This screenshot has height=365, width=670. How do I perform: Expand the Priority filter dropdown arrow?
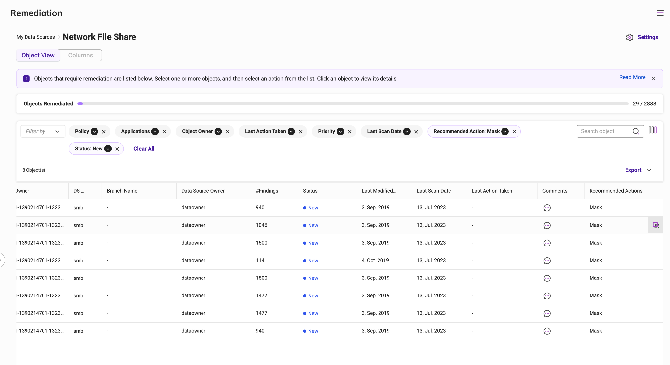click(x=340, y=131)
